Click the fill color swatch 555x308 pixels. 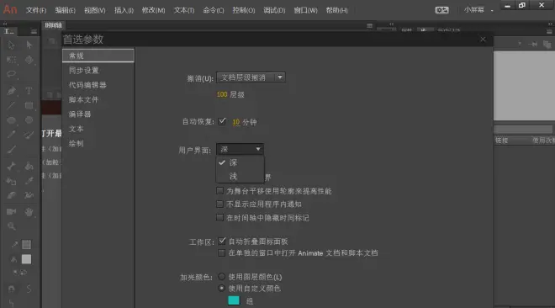[27, 259]
